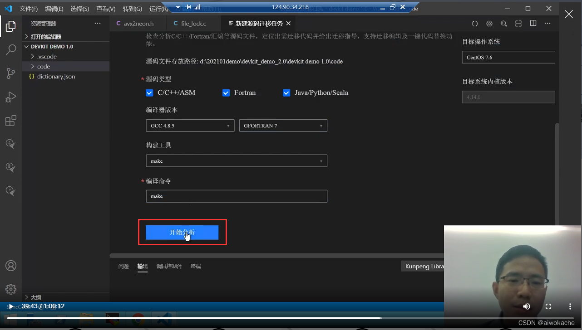
Task: Open the Manage gear icon in activity bar
Action: (11, 289)
